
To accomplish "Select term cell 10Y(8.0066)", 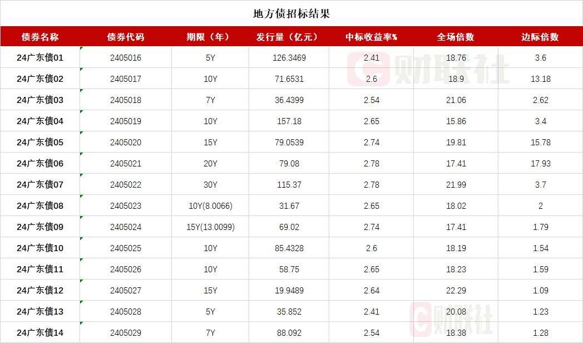I will tap(210, 205).
